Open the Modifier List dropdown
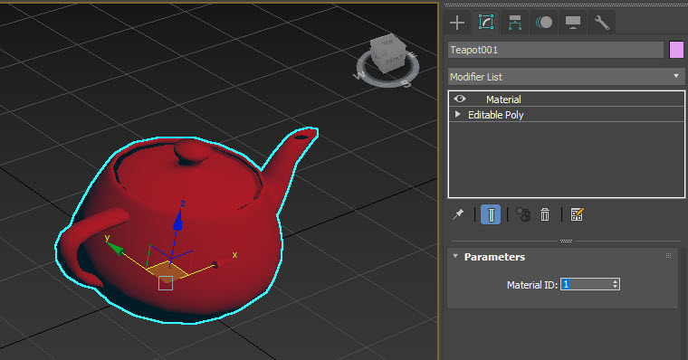 coord(566,77)
